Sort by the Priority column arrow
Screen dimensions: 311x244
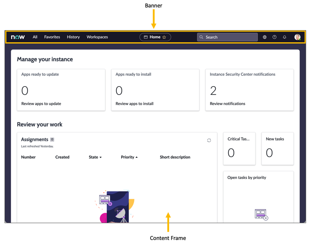[137, 157]
